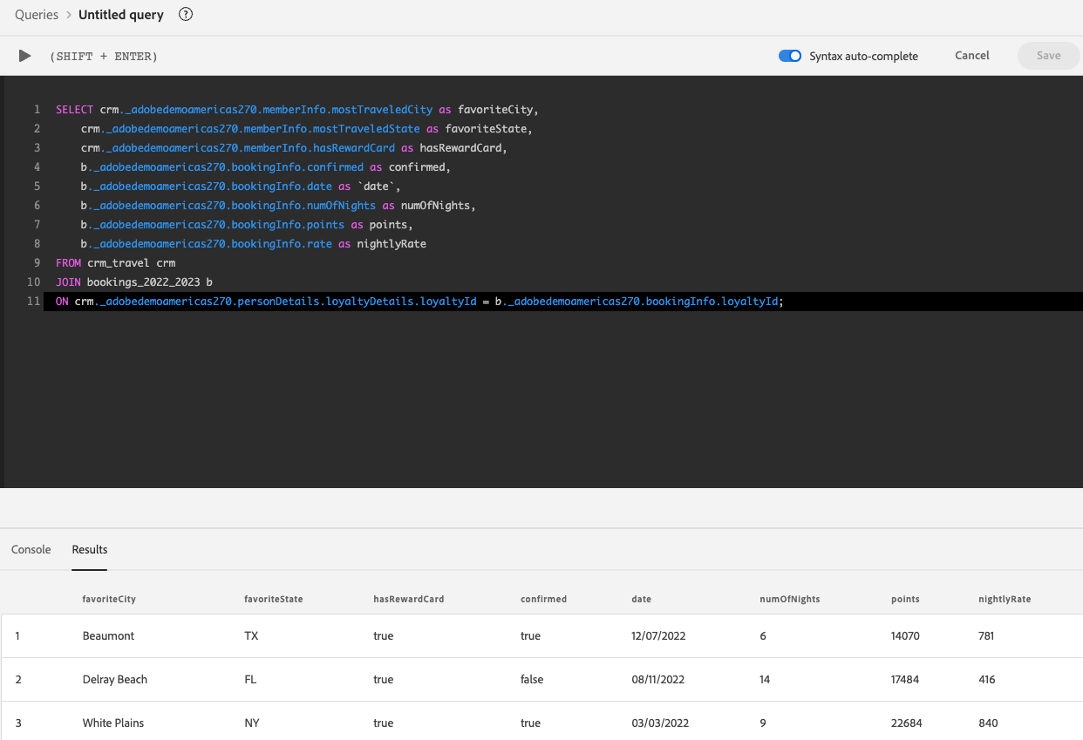Click the date cell 03/03/2022
This screenshot has width=1083, height=740.
point(658,723)
